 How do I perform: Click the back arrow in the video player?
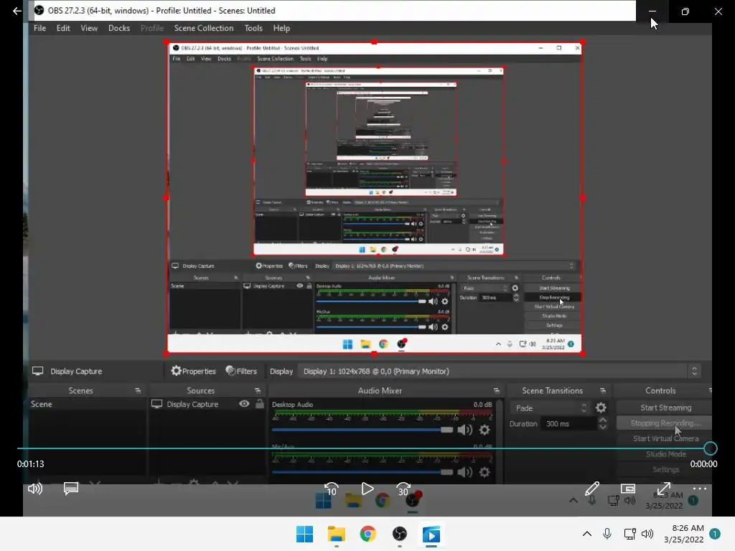(17, 11)
